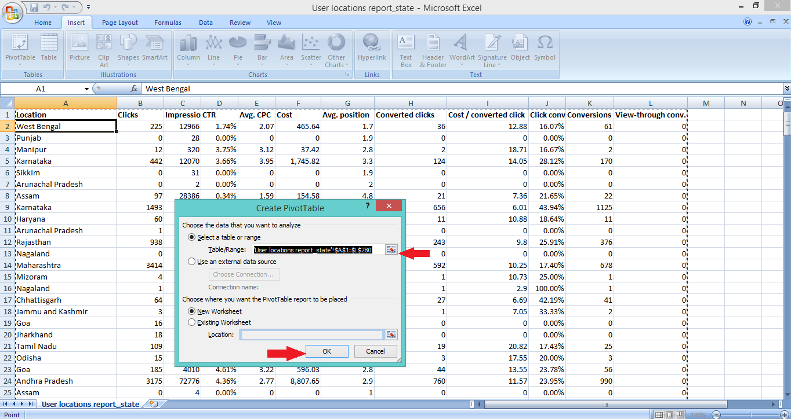Click the Shapes icon
This screenshot has width=791, height=419.
click(128, 49)
